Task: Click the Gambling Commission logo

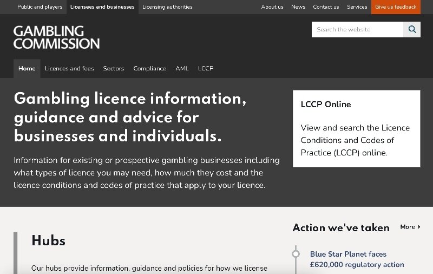Action: point(56,37)
